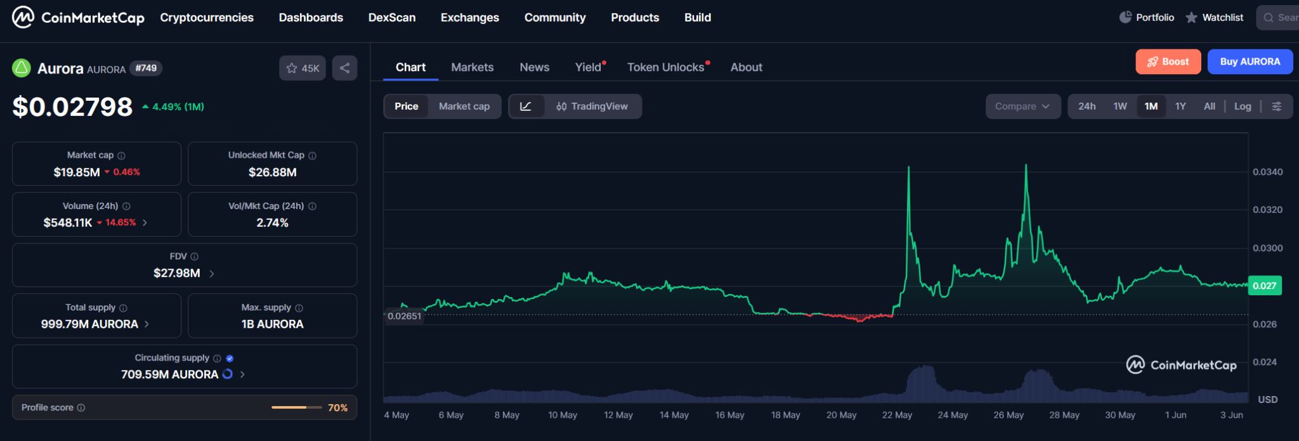Select 1Y chart range
1299x441 pixels.
click(1180, 106)
